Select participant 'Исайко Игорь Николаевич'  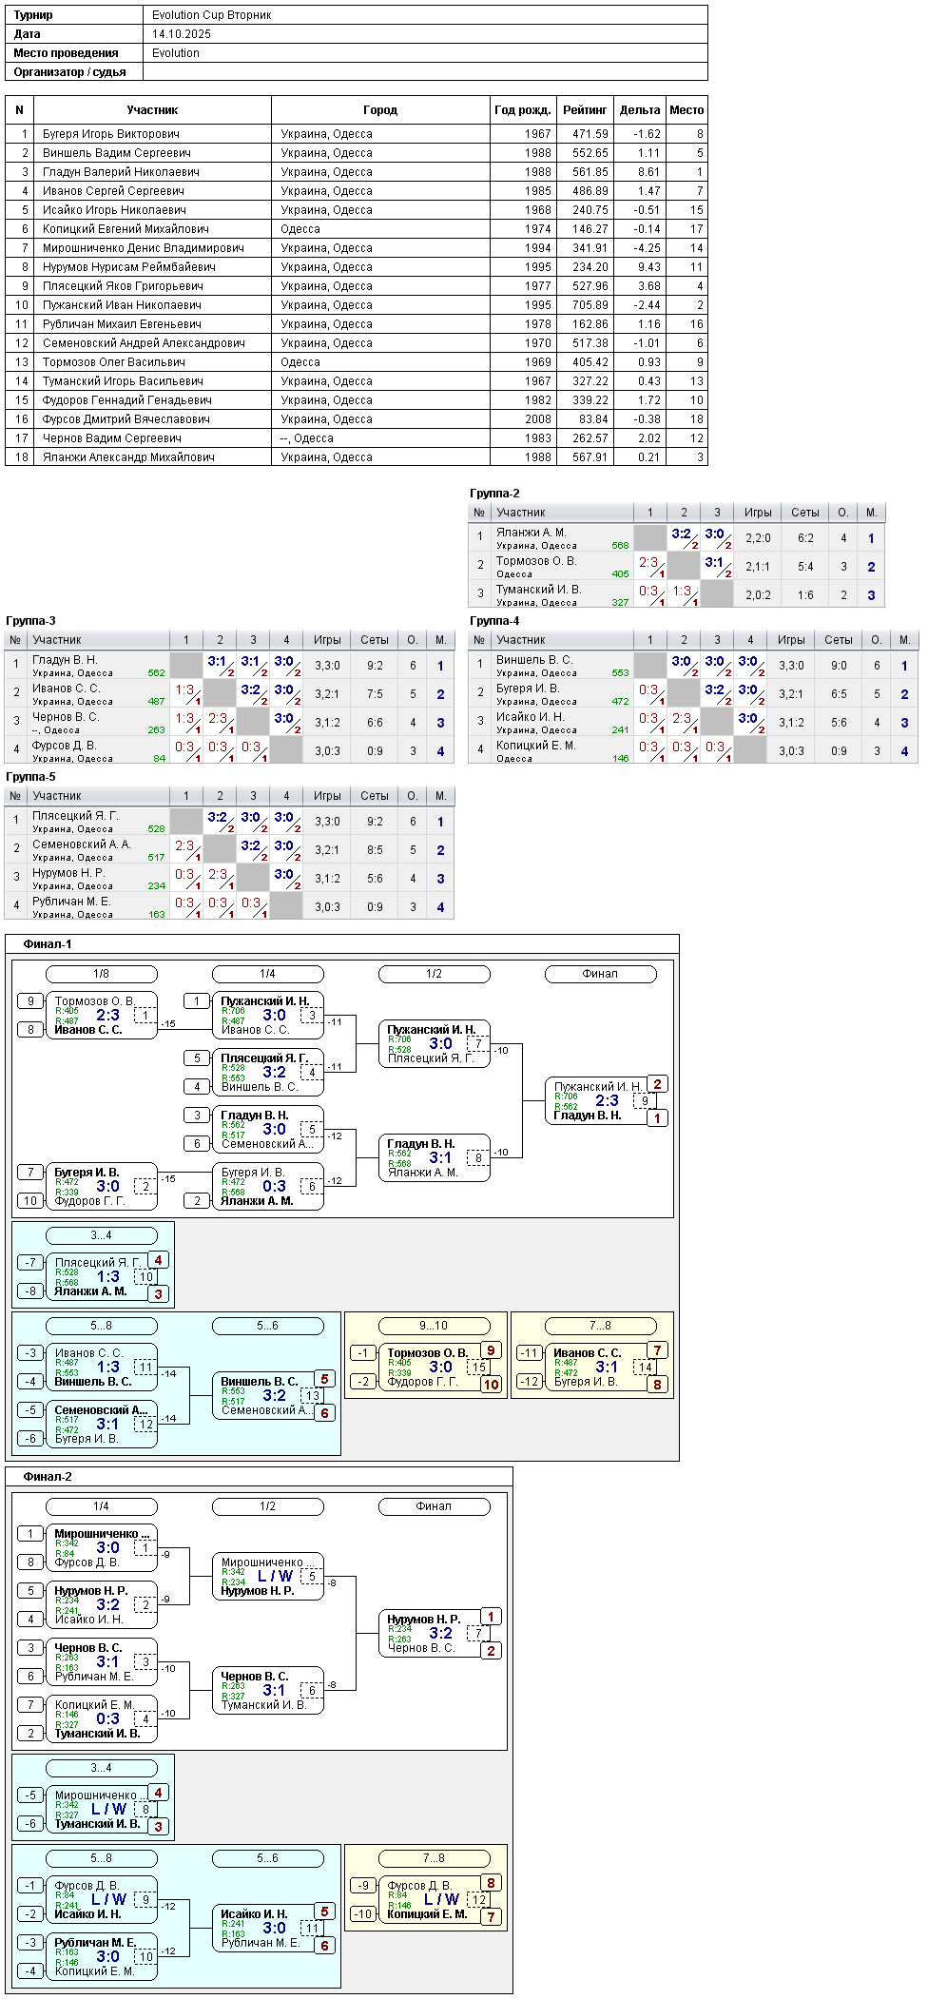point(114,210)
